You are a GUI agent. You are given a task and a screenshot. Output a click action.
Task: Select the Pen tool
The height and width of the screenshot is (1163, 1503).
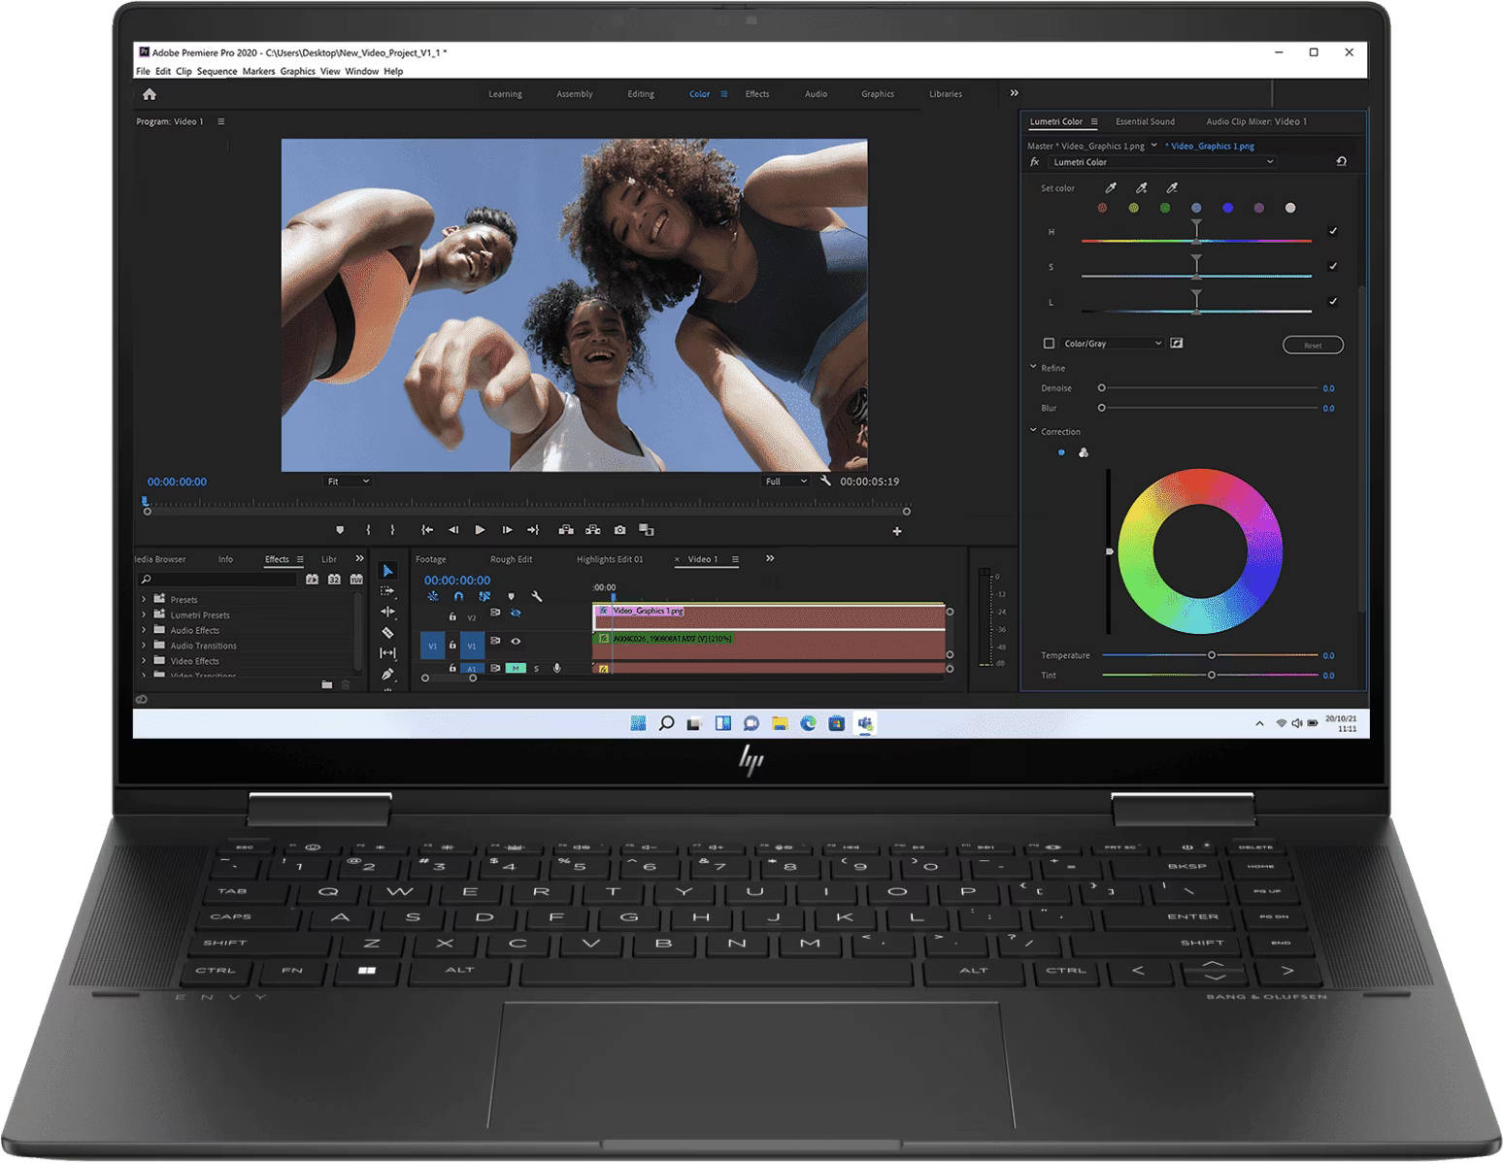(x=387, y=674)
